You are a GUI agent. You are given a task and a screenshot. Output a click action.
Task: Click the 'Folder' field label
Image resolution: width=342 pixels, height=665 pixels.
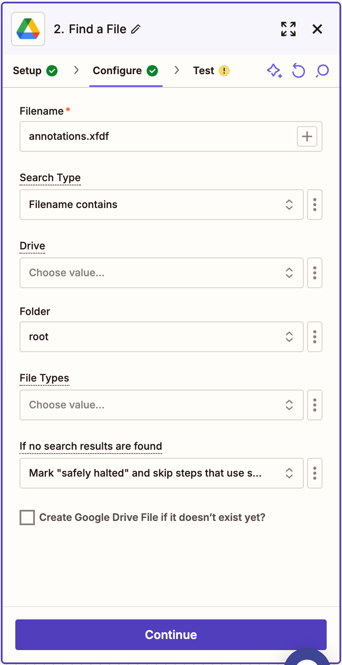click(x=35, y=312)
